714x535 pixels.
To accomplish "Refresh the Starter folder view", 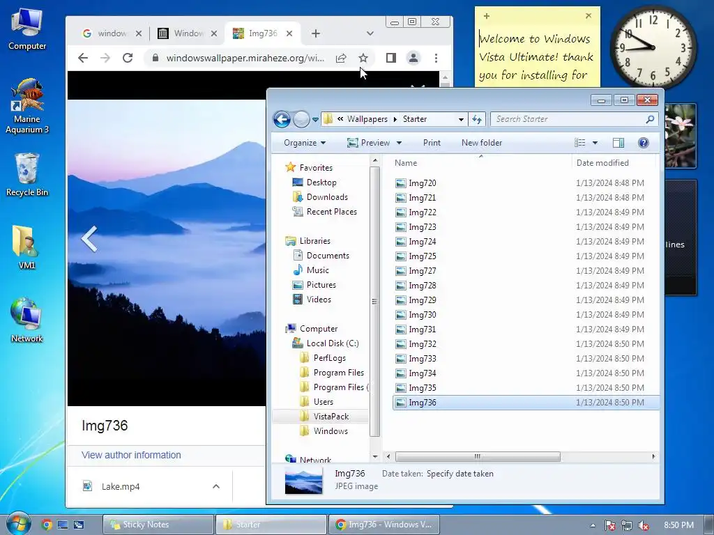I will (x=477, y=119).
